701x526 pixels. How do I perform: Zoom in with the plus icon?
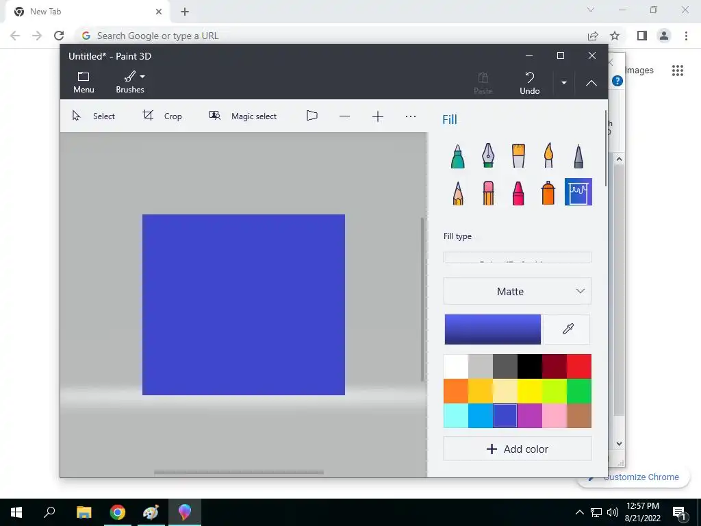377,116
